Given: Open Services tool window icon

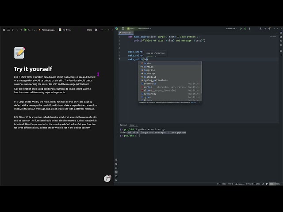Looking at the screenshot, I should click(x=116, y=168).
